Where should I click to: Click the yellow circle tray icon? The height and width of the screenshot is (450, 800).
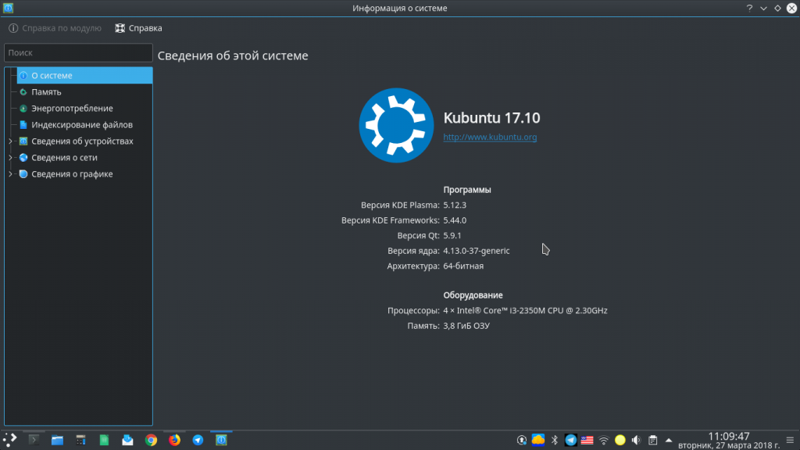620,441
